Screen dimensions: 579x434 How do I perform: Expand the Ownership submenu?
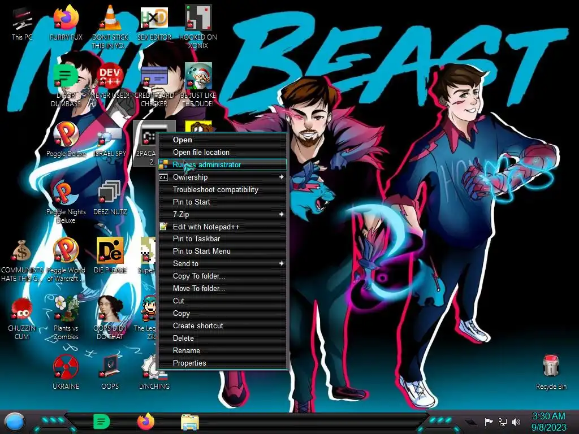223,177
